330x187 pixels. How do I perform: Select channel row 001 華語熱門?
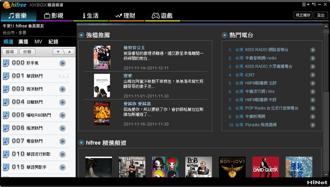point(38,76)
